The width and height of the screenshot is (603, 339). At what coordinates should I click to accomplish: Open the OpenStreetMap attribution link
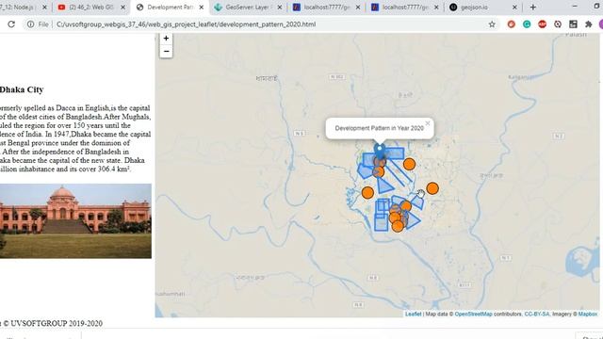473,314
